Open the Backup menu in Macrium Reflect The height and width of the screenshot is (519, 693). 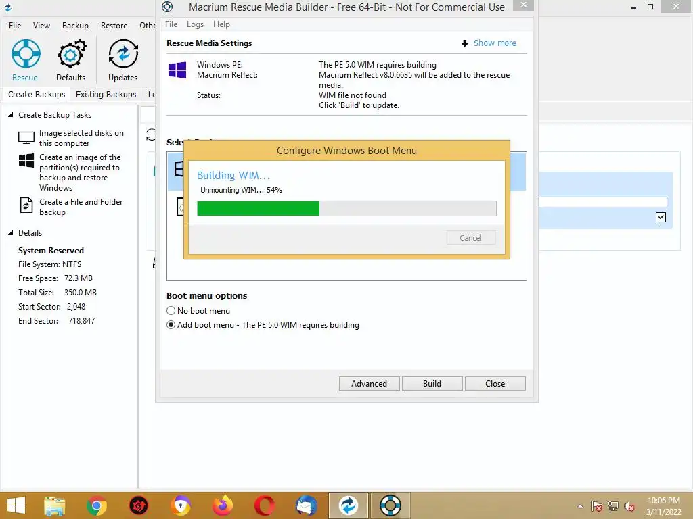(75, 26)
